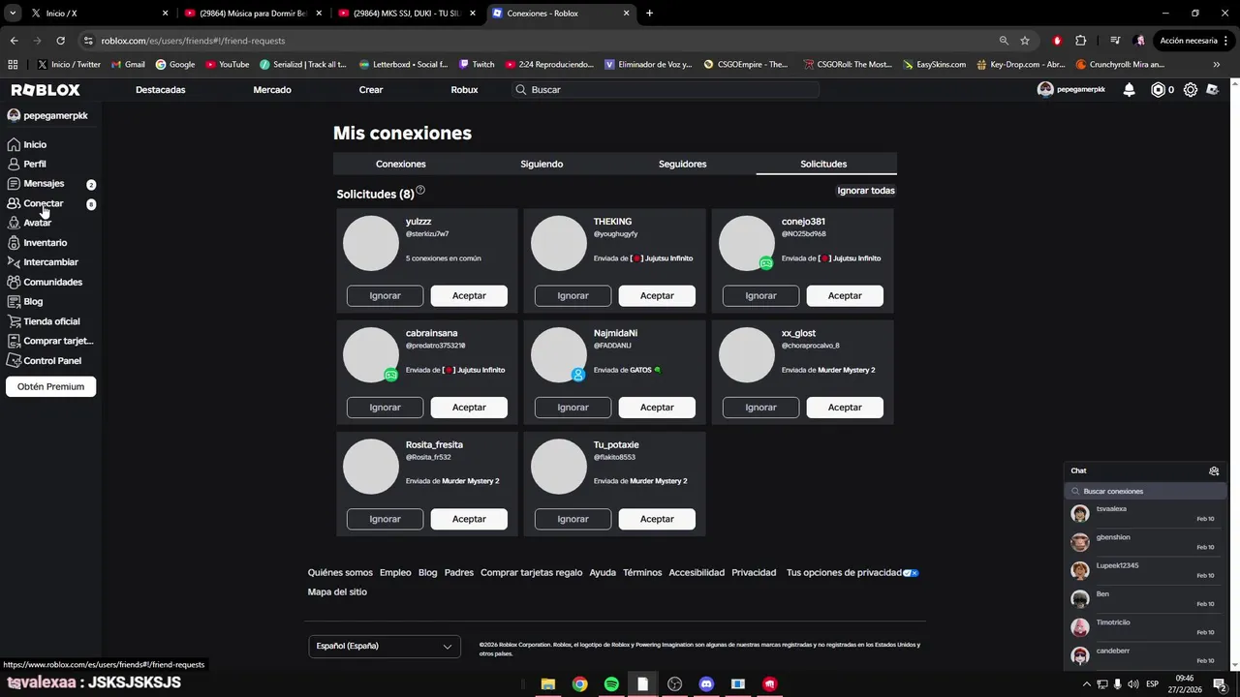Viewport: 1240px width, 697px height.
Task: Open the Roblox notifications bell
Action: click(1129, 89)
